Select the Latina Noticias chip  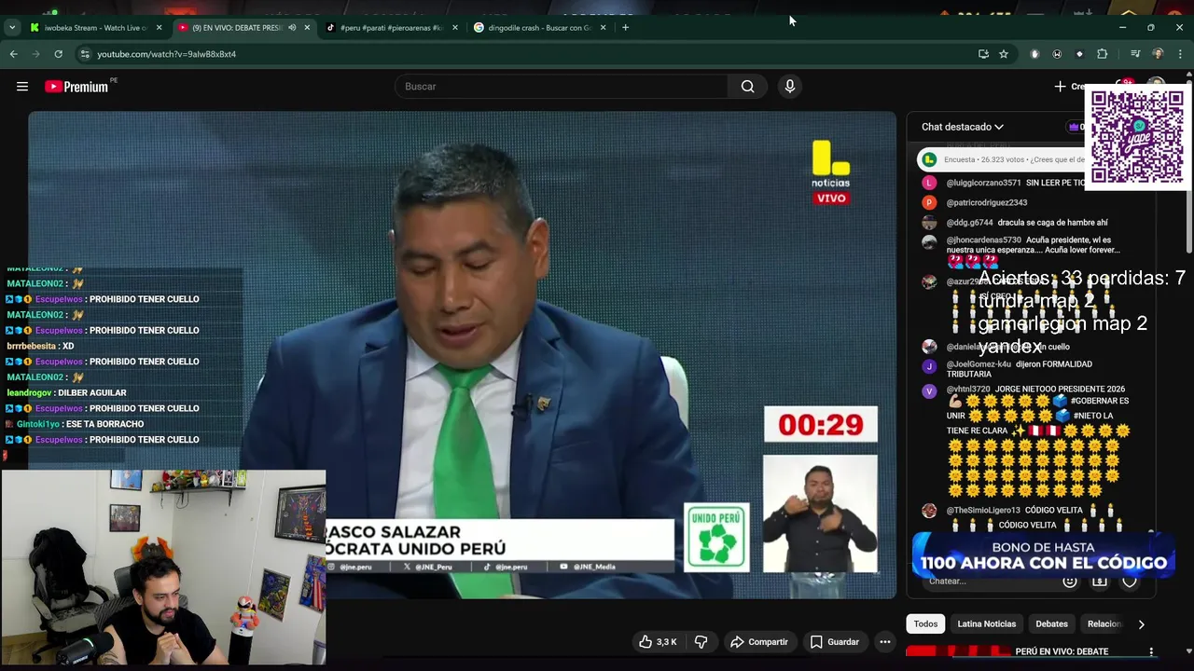pos(986,624)
